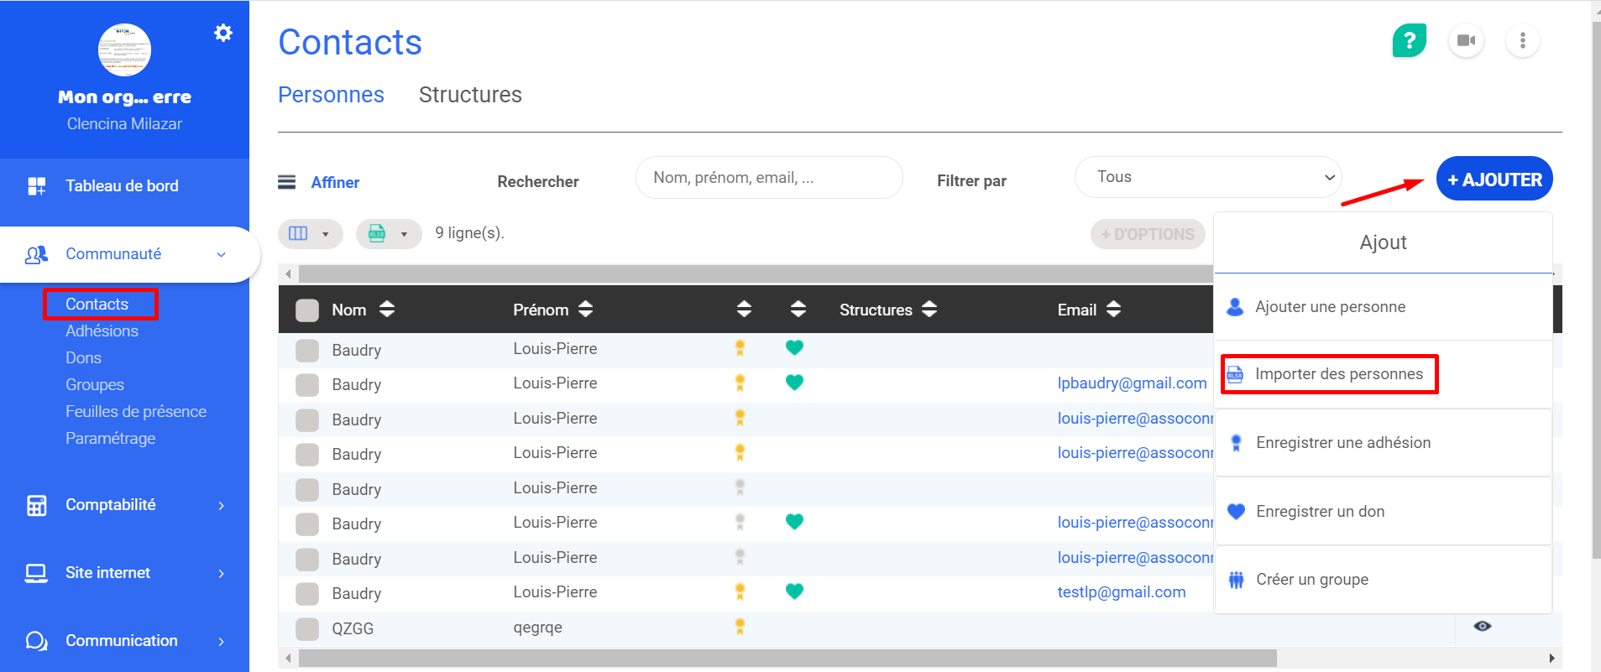The width and height of the screenshot is (1601, 672).
Task: Check the box for the lpbaudry@gmail.com row
Action: coord(307,384)
